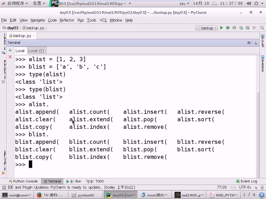Open the 4: Run tool window
266x199 pixels.
pyautogui.click(x=74, y=181)
